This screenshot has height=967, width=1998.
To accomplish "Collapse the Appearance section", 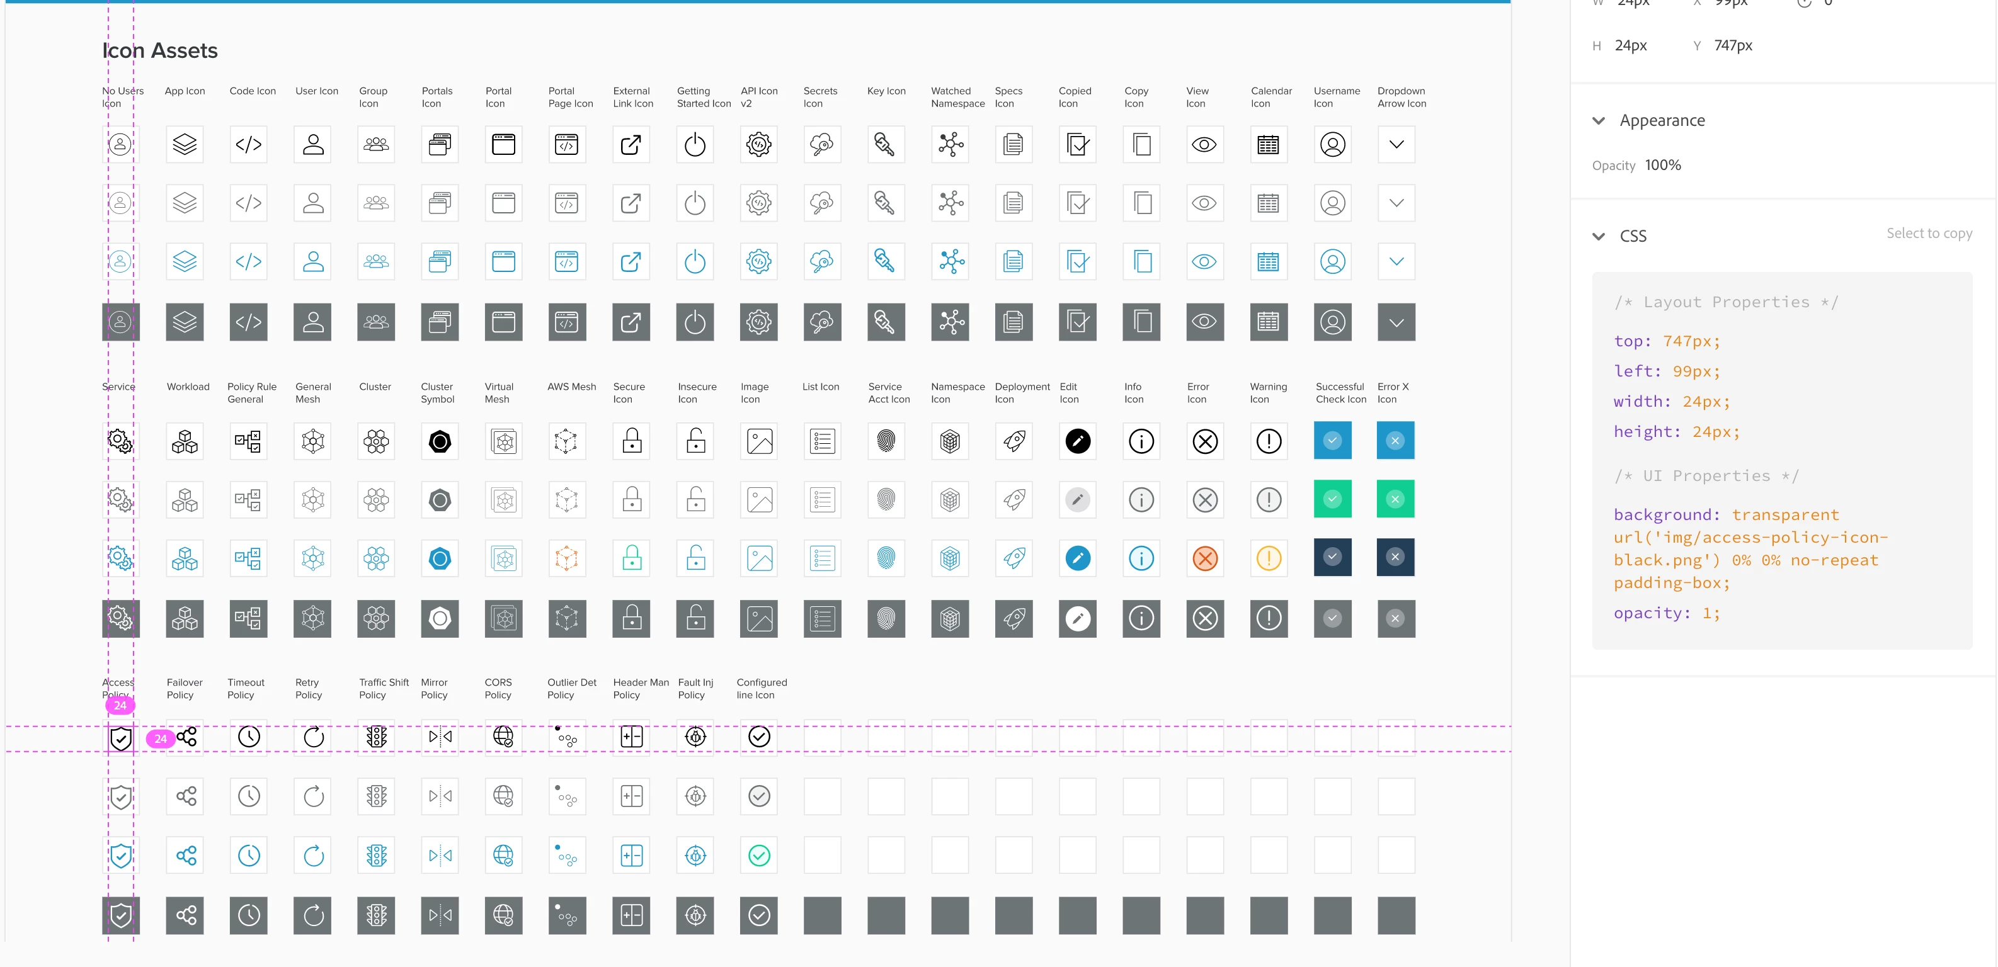I will tap(1599, 121).
